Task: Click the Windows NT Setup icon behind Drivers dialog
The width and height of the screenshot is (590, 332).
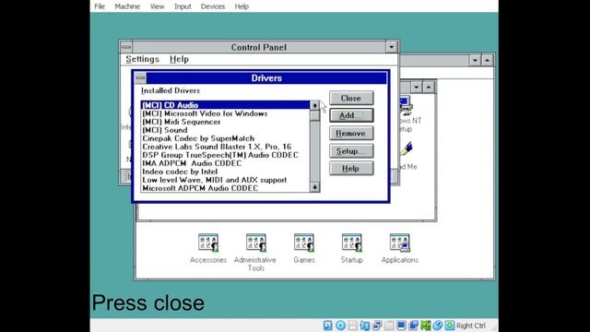Action: [x=406, y=105]
